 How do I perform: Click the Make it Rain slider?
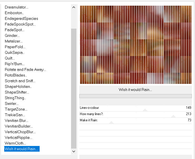(x=136, y=120)
